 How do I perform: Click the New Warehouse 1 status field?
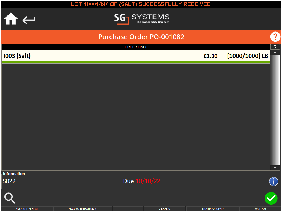click(x=82, y=209)
